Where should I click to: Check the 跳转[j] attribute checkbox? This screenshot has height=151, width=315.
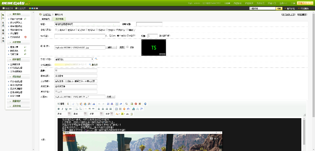click(x=127, y=29)
